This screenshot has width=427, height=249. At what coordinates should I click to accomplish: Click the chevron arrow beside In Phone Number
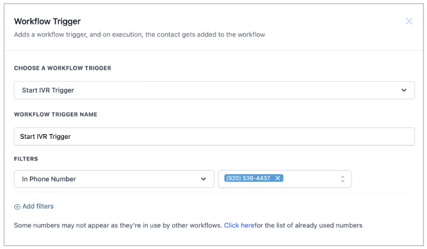point(204,179)
